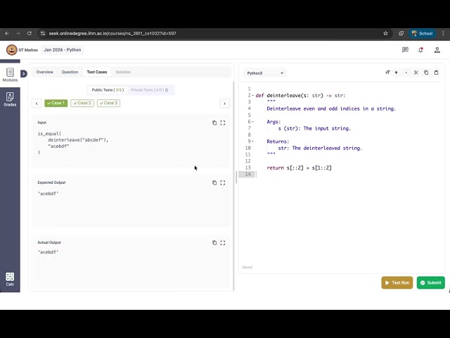Select Case 3 test case

[x=108, y=104]
